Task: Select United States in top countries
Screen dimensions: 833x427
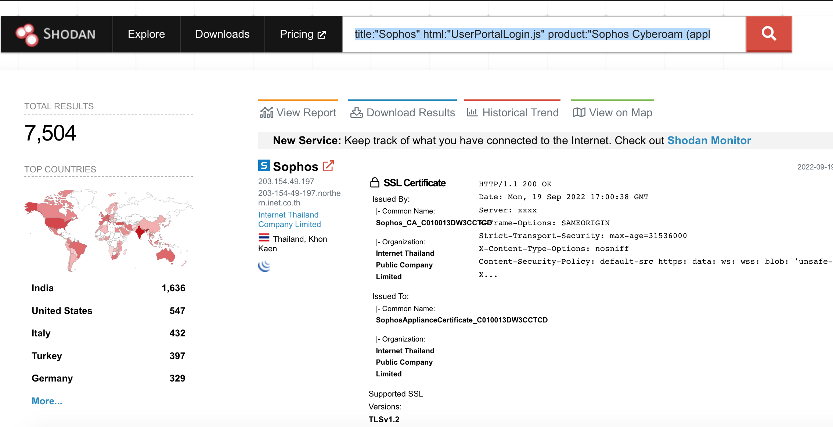Action: [62, 311]
